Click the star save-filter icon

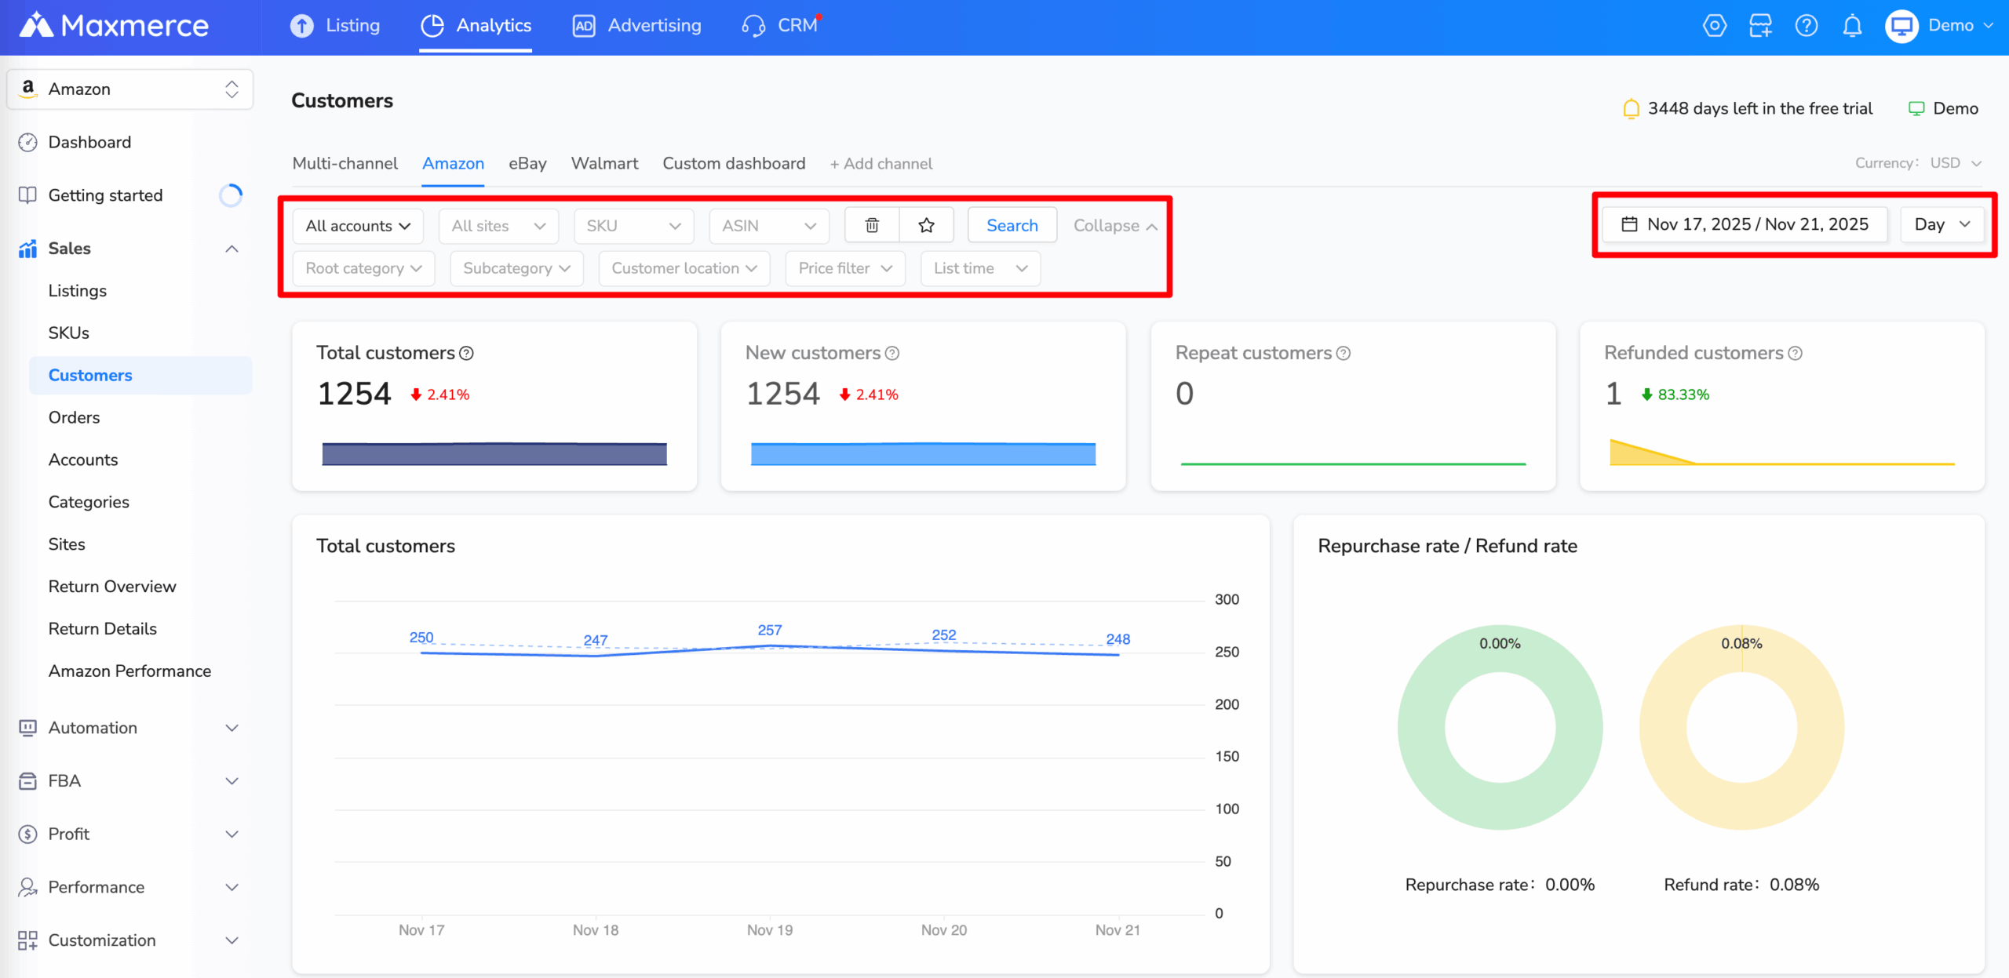coord(926,226)
